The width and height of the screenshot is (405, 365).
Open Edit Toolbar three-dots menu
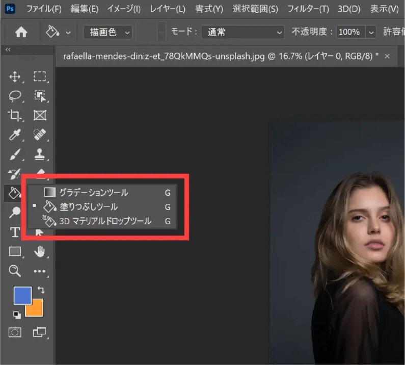click(x=39, y=271)
